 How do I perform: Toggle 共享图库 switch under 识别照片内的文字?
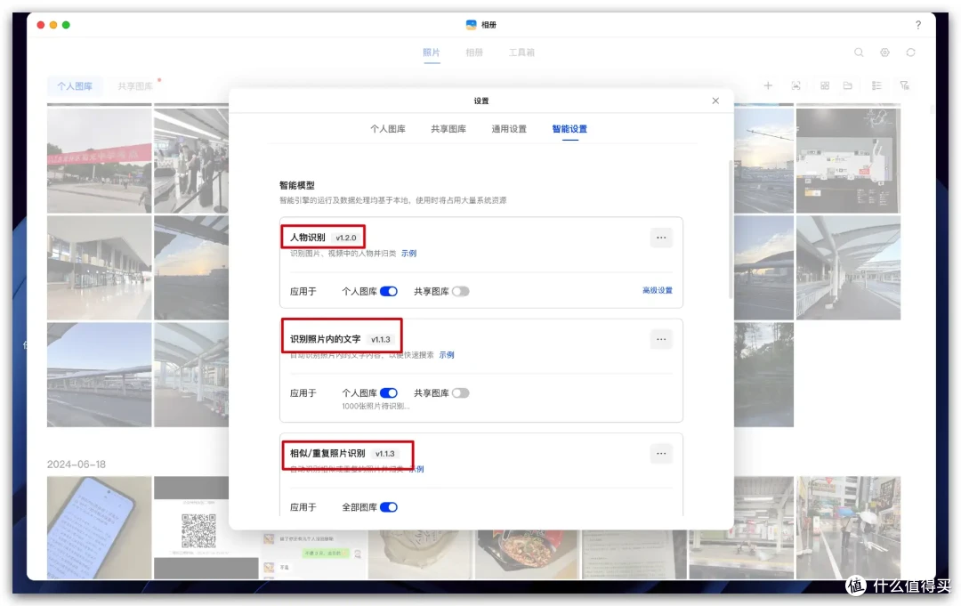[x=460, y=393]
